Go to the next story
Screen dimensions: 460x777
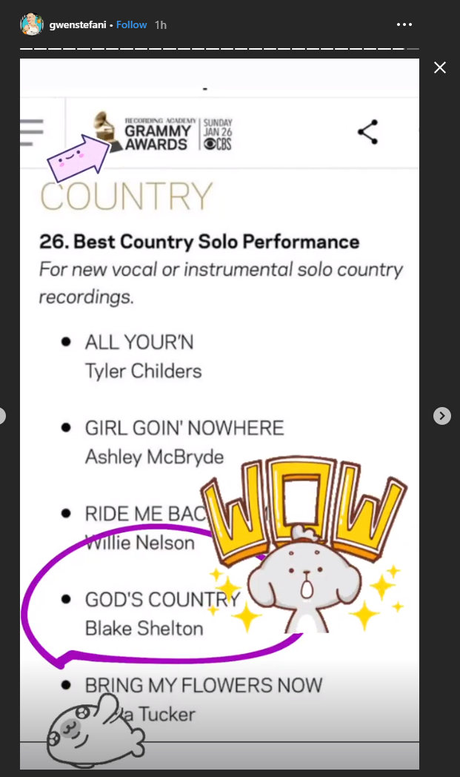441,416
